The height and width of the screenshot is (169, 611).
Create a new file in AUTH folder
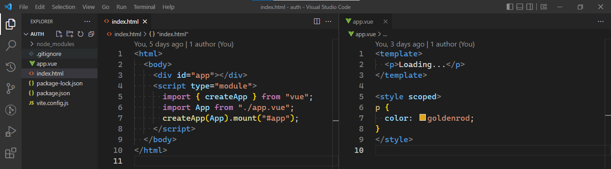click(59, 34)
